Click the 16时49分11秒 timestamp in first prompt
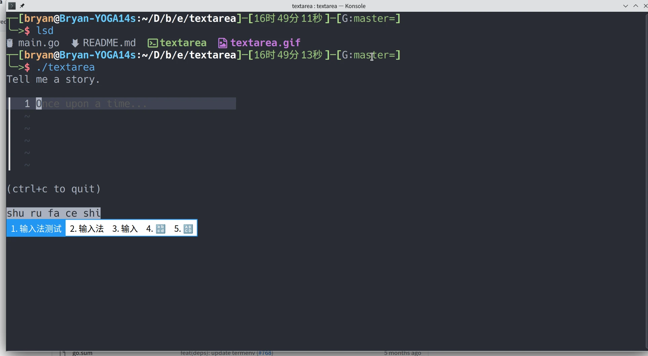The width and height of the screenshot is (648, 356). click(x=288, y=18)
